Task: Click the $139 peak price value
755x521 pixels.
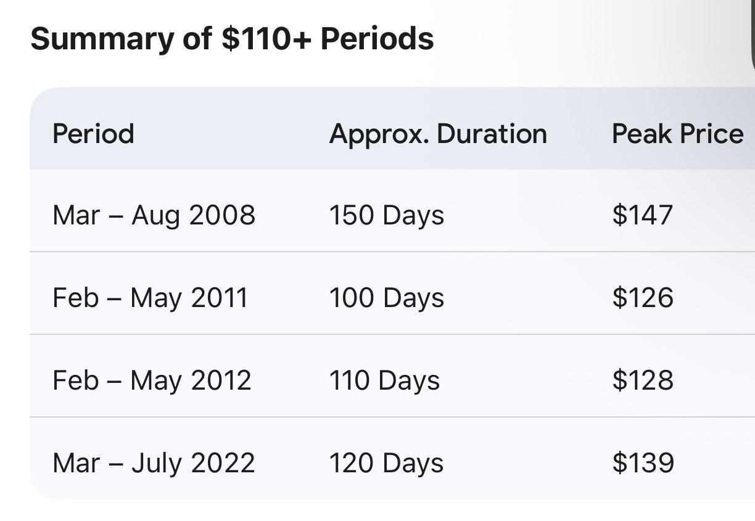Action: click(x=643, y=463)
